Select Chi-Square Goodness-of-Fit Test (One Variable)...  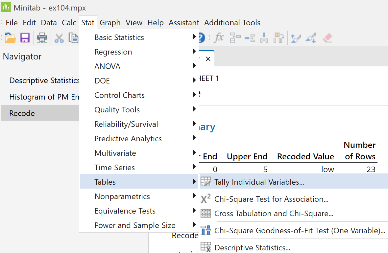pos(294,230)
